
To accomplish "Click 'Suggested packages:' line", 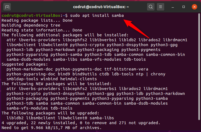I will click(25, 64).
